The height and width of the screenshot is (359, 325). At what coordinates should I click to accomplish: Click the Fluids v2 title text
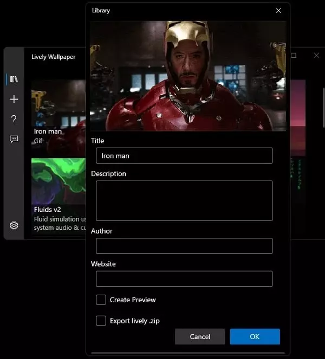[48, 209]
